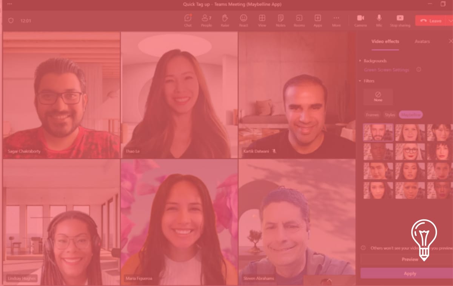Apply the selected Maybelline filter
This screenshot has width=453, height=286.
pyautogui.click(x=410, y=274)
